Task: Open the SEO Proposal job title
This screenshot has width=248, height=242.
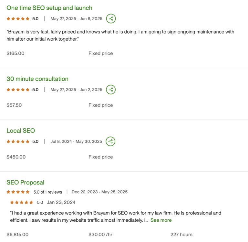Action: [25, 182]
